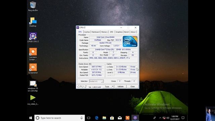The height and width of the screenshot is (121, 215).
Task: Click the CPU-Z title bar app icon
Action: [x=78, y=28]
